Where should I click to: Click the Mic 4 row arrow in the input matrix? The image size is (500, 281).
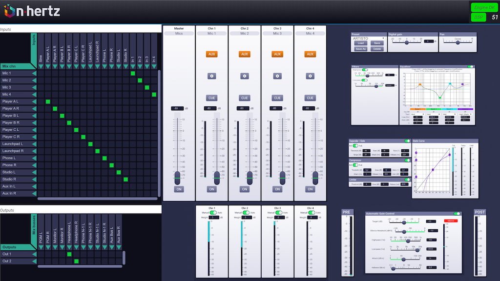[x=34, y=94]
